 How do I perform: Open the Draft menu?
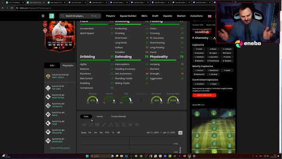[x=155, y=16]
